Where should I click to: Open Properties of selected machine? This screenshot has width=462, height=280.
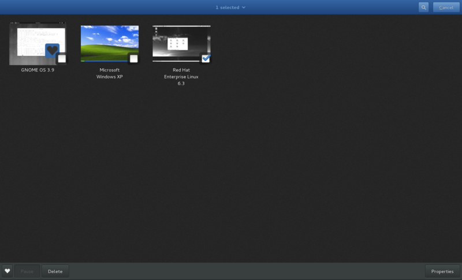tap(442, 271)
